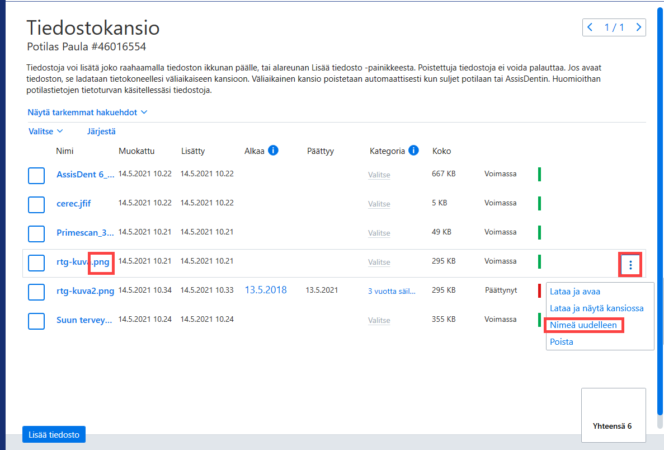Open the Valitse selection dropdown
Viewport: 664px width, 450px height.
coord(46,132)
